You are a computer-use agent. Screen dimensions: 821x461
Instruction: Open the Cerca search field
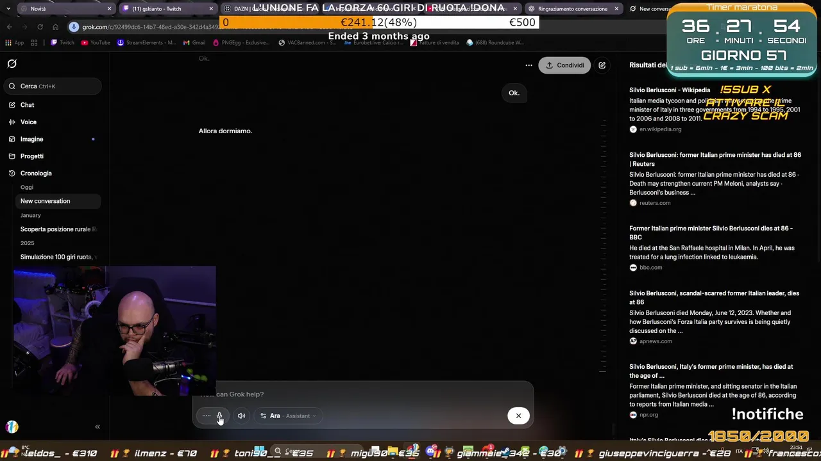[x=53, y=86]
